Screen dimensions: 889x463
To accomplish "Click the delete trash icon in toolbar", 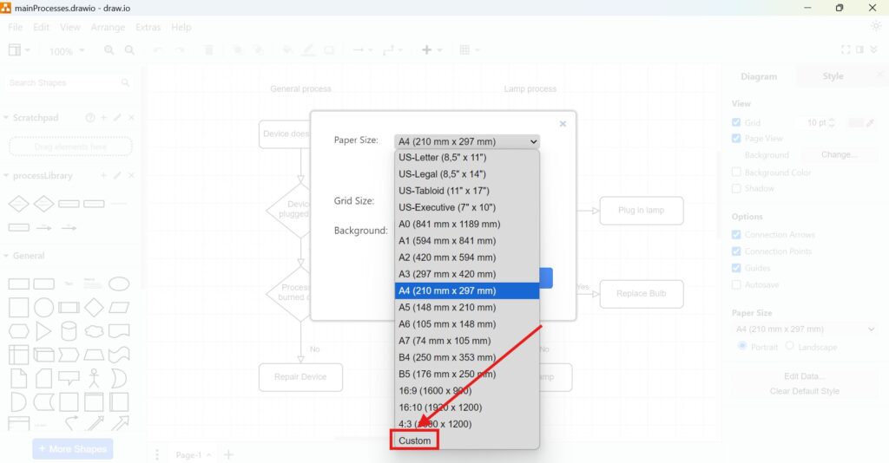I will (208, 51).
